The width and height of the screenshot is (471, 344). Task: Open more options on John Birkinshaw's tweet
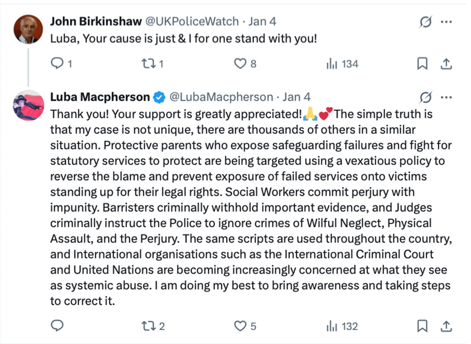[x=446, y=22]
